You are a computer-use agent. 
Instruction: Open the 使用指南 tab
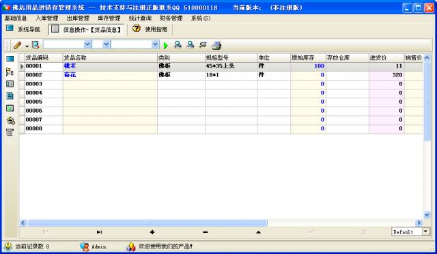click(150, 29)
